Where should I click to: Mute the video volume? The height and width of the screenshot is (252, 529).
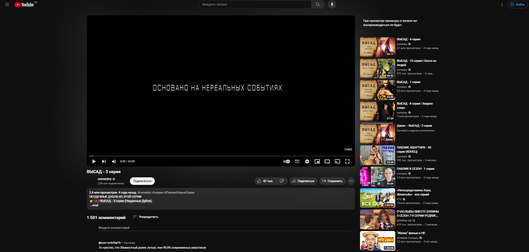[x=114, y=161]
